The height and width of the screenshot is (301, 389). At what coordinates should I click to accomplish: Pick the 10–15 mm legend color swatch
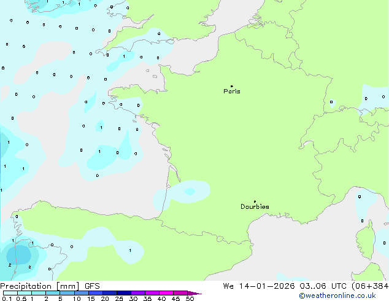pyautogui.click(x=81, y=293)
